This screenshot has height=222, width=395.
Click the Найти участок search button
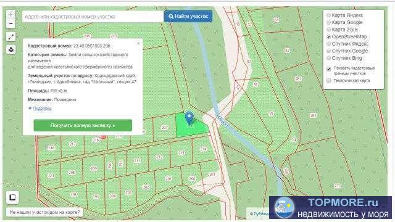[x=188, y=17]
